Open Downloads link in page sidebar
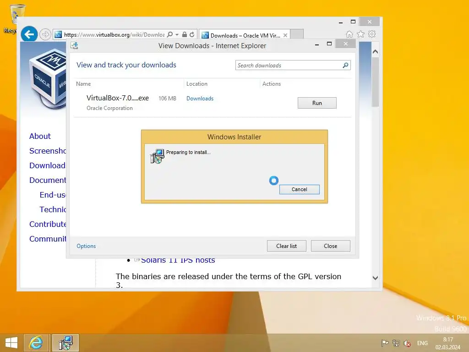469x352 pixels. (x=47, y=165)
